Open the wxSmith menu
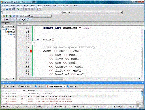 point(47,6)
